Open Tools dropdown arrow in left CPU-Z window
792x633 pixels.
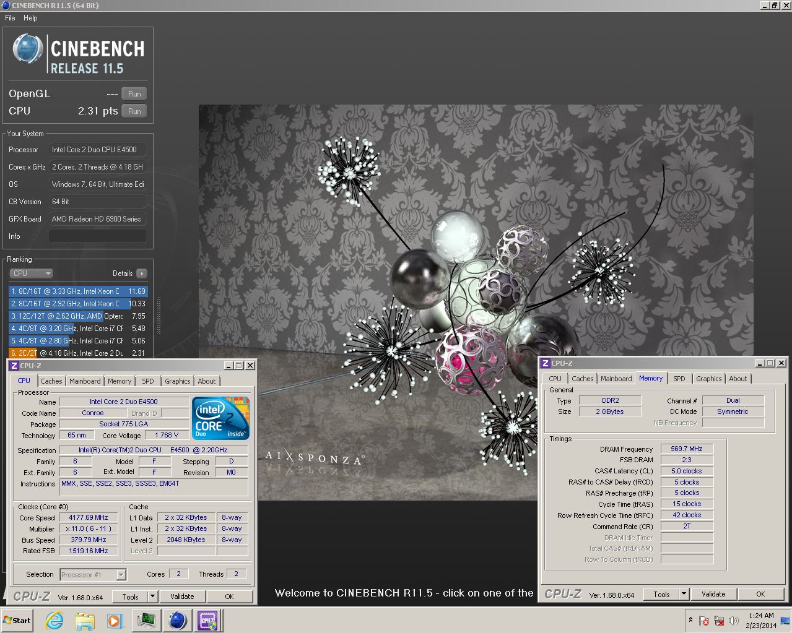pos(153,596)
